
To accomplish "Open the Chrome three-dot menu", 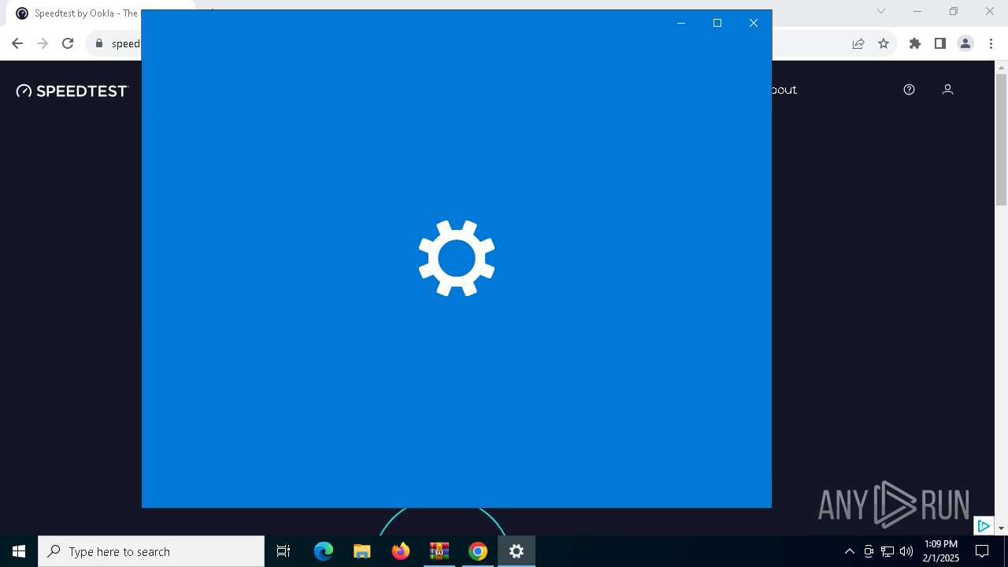I will (x=991, y=43).
